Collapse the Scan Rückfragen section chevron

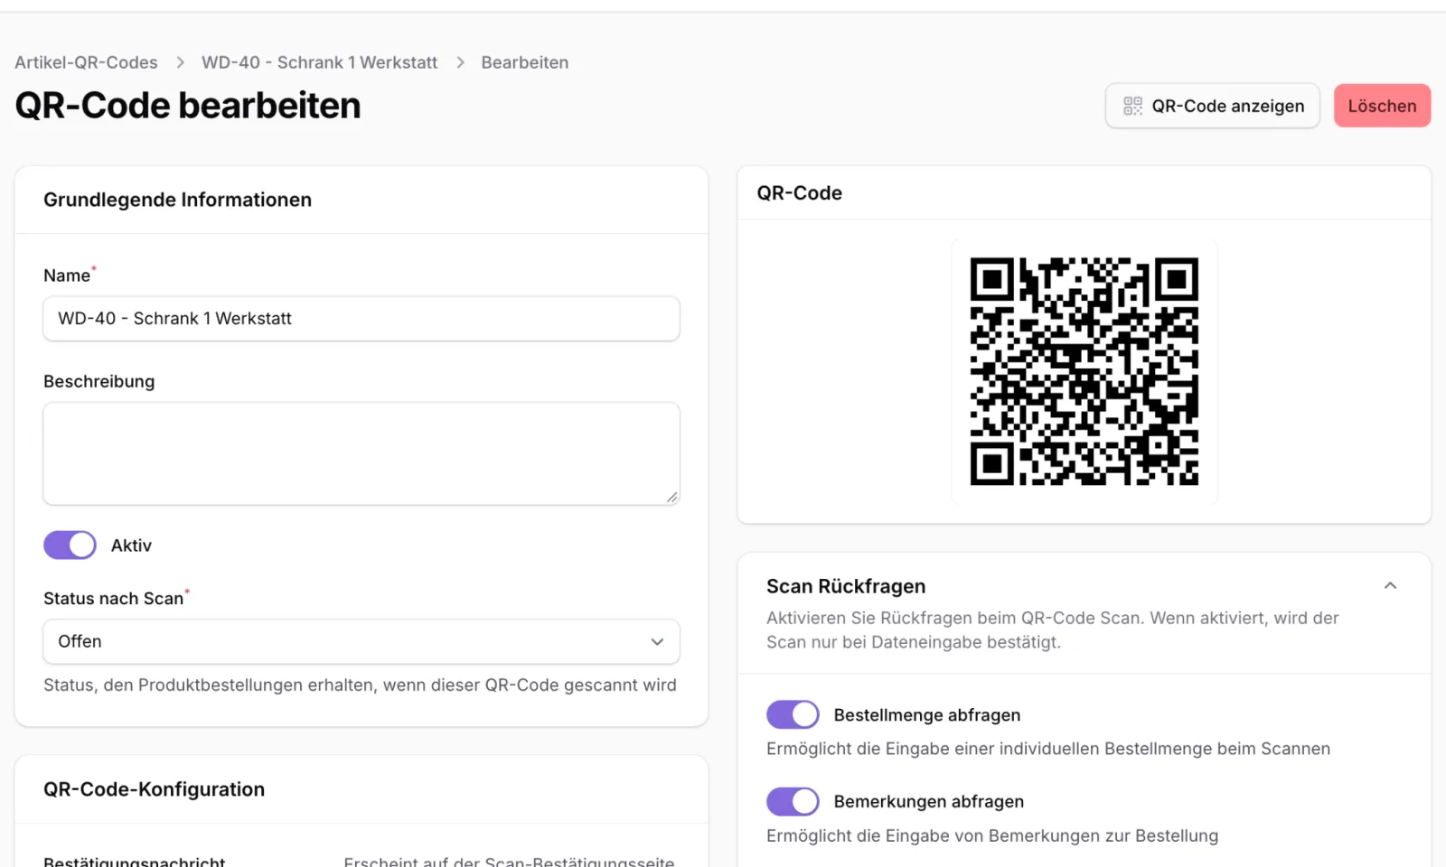point(1390,586)
